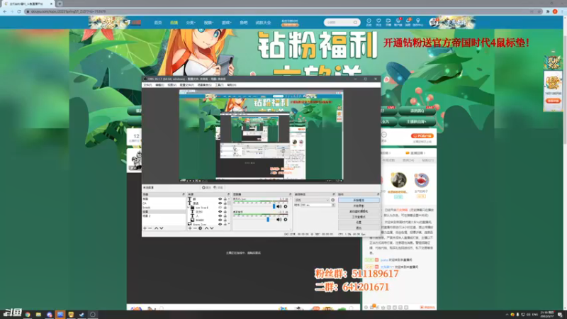Click the browser reload icon
Image resolution: width=567 pixels, height=319 pixels.
19,11
